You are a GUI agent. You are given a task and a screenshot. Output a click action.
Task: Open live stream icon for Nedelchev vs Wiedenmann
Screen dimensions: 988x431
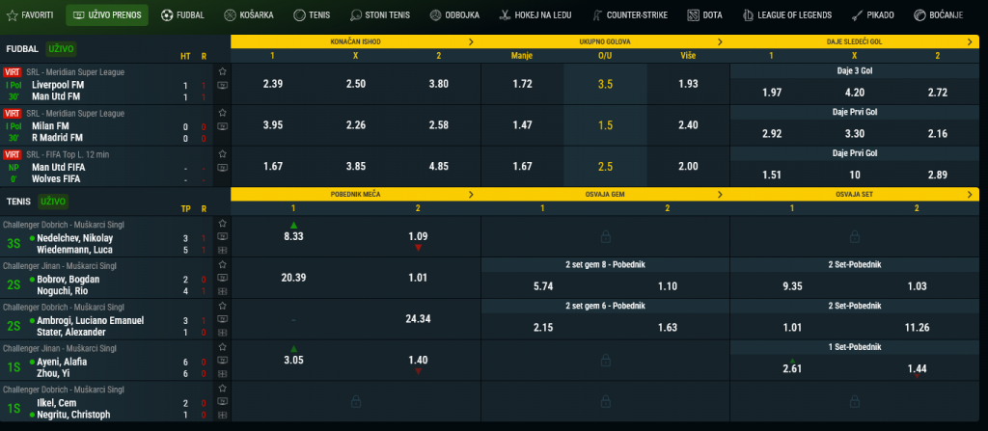click(223, 236)
